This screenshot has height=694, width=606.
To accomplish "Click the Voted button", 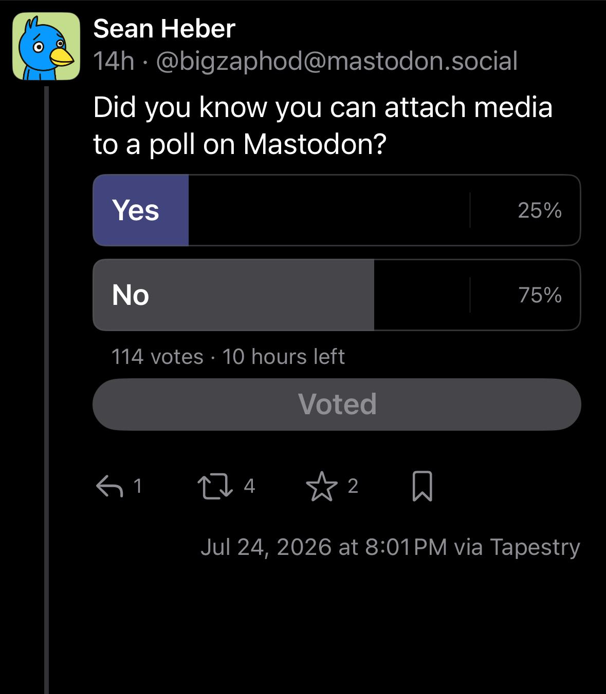I will pyautogui.click(x=337, y=404).
